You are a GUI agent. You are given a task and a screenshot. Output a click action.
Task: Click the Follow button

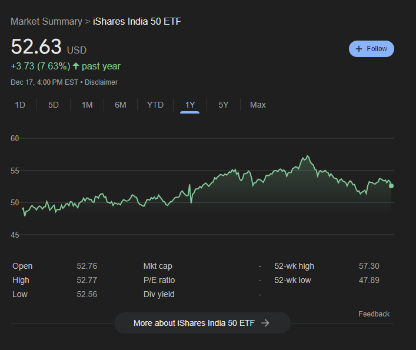[x=371, y=49]
